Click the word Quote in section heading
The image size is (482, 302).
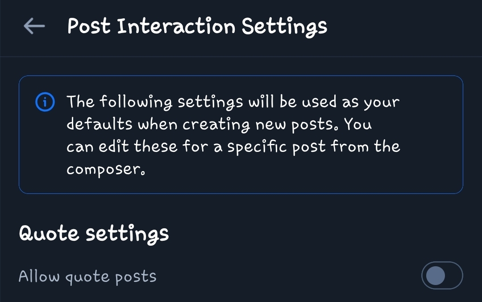[49, 234]
